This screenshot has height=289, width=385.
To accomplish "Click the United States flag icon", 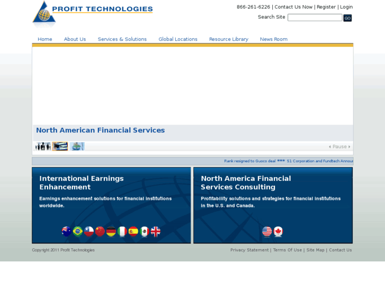I will 267,231.
